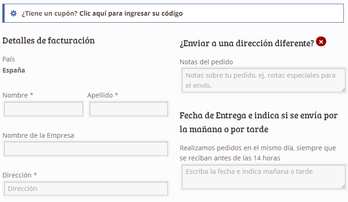Click the Notas del pedido textarea
The width and height of the screenshot is (348, 202).
point(264,80)
